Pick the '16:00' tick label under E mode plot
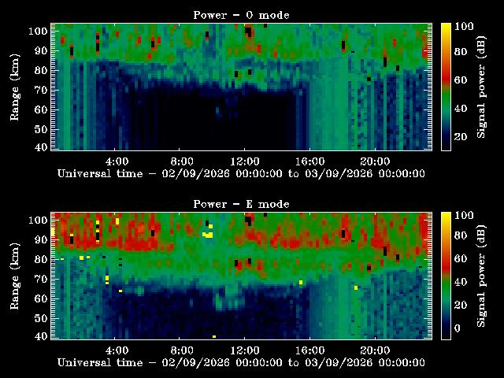The image size is (504, 378). (x=309, y=350)
